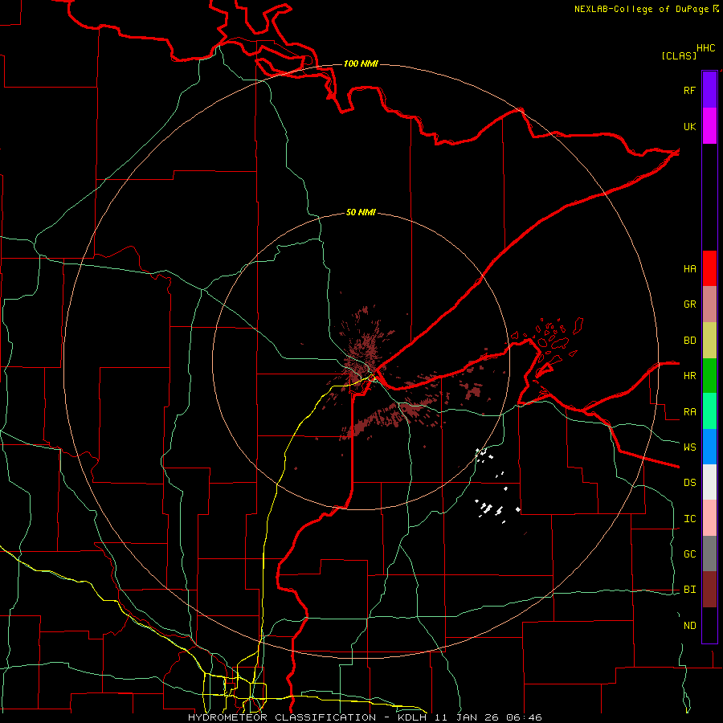
Task: Select the salmon GR legend swatch
Action: point(709,304)
